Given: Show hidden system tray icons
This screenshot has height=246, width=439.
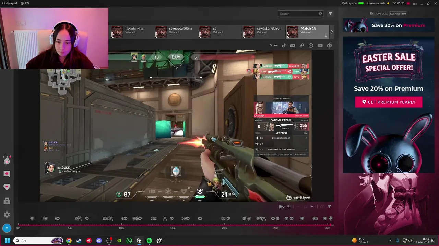Looking at the screenshot, I should (390, 241).
